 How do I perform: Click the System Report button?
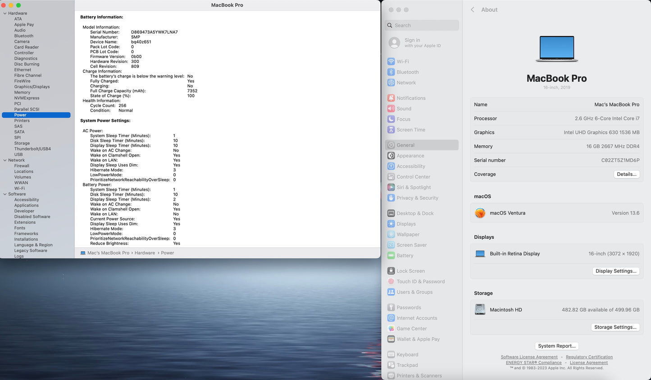(557, 346)
